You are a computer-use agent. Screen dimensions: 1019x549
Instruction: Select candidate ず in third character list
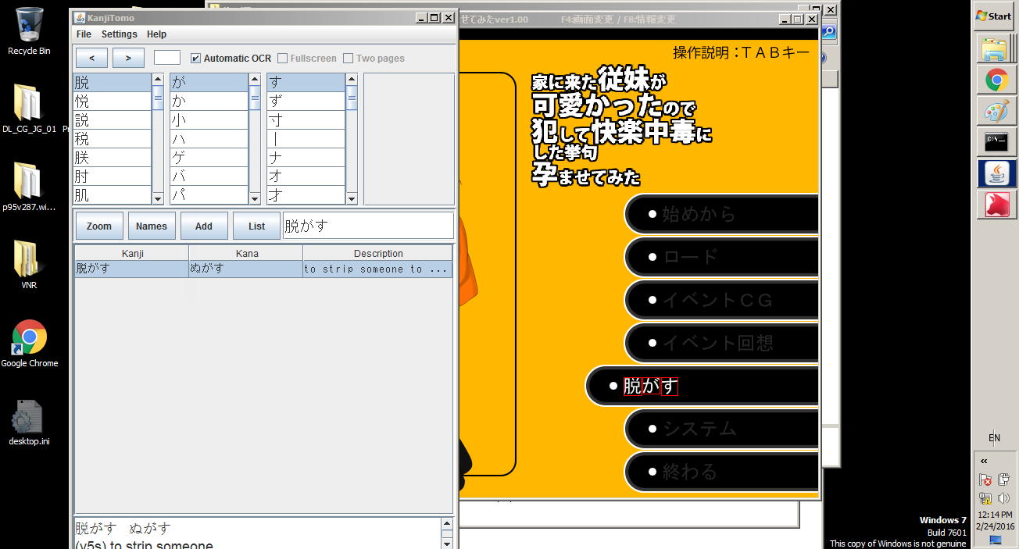tap(306, 102)
